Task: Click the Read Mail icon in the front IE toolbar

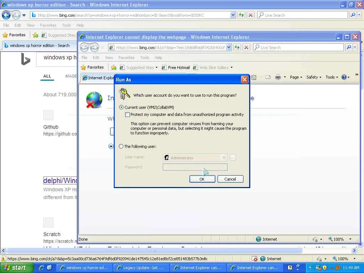Action: [x=268, y=77]
